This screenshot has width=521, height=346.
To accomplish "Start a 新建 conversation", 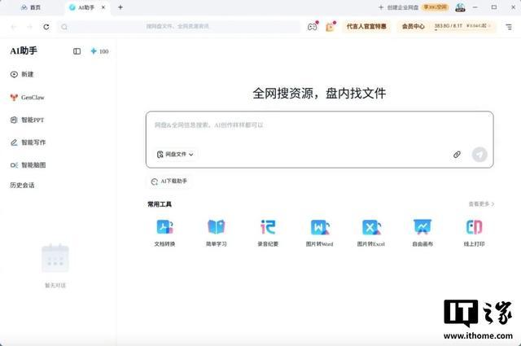I will coord(22,74).
